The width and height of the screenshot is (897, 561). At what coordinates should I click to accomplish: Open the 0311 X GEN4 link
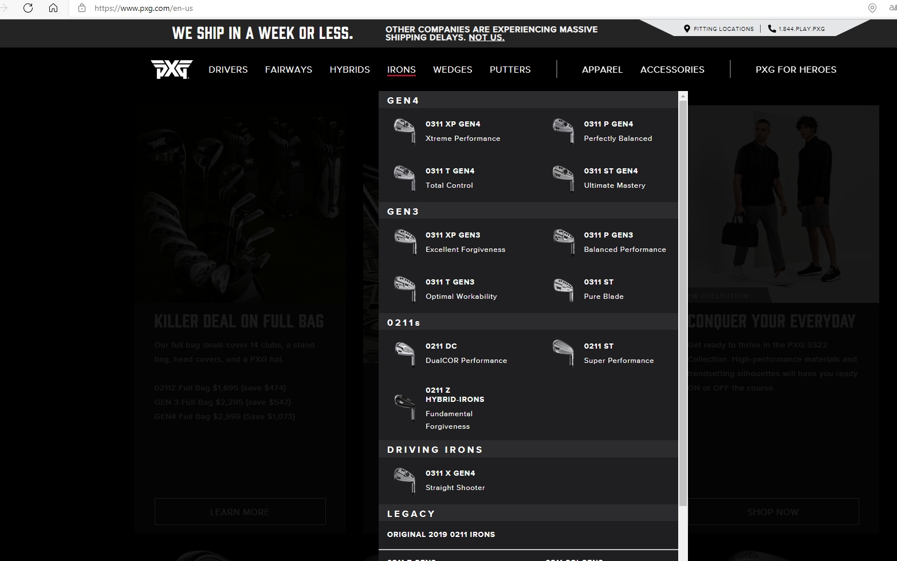450,473
